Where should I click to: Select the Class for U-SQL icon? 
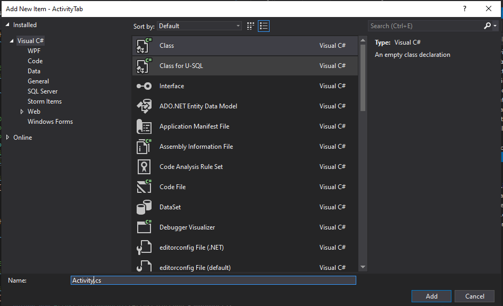144,66
